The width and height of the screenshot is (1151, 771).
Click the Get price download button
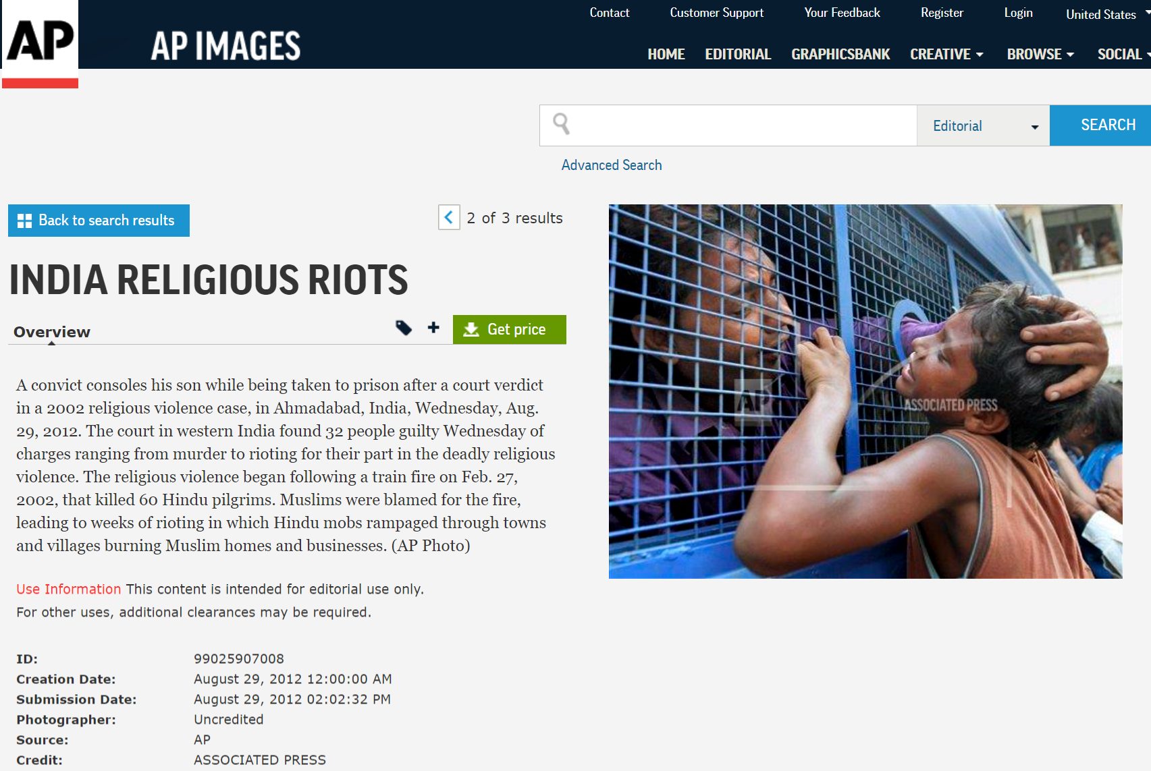pos(510,329)
